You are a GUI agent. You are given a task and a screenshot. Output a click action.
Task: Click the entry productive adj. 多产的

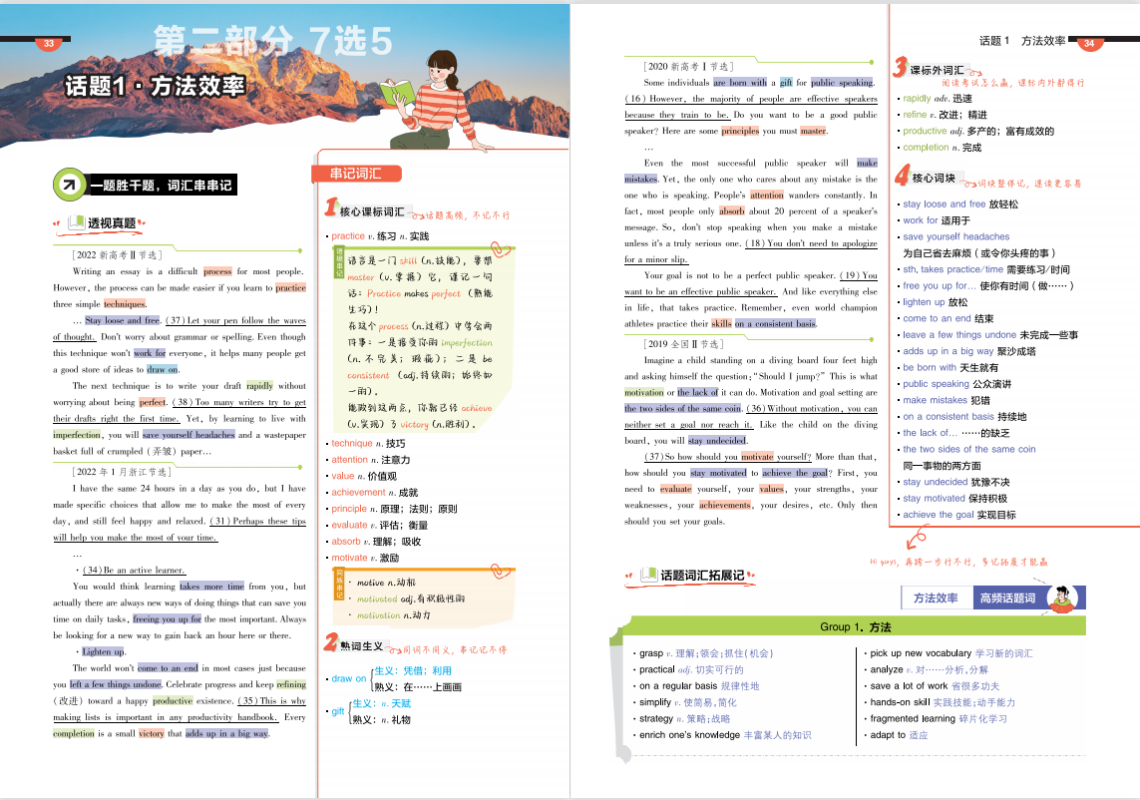coord(977,131)
